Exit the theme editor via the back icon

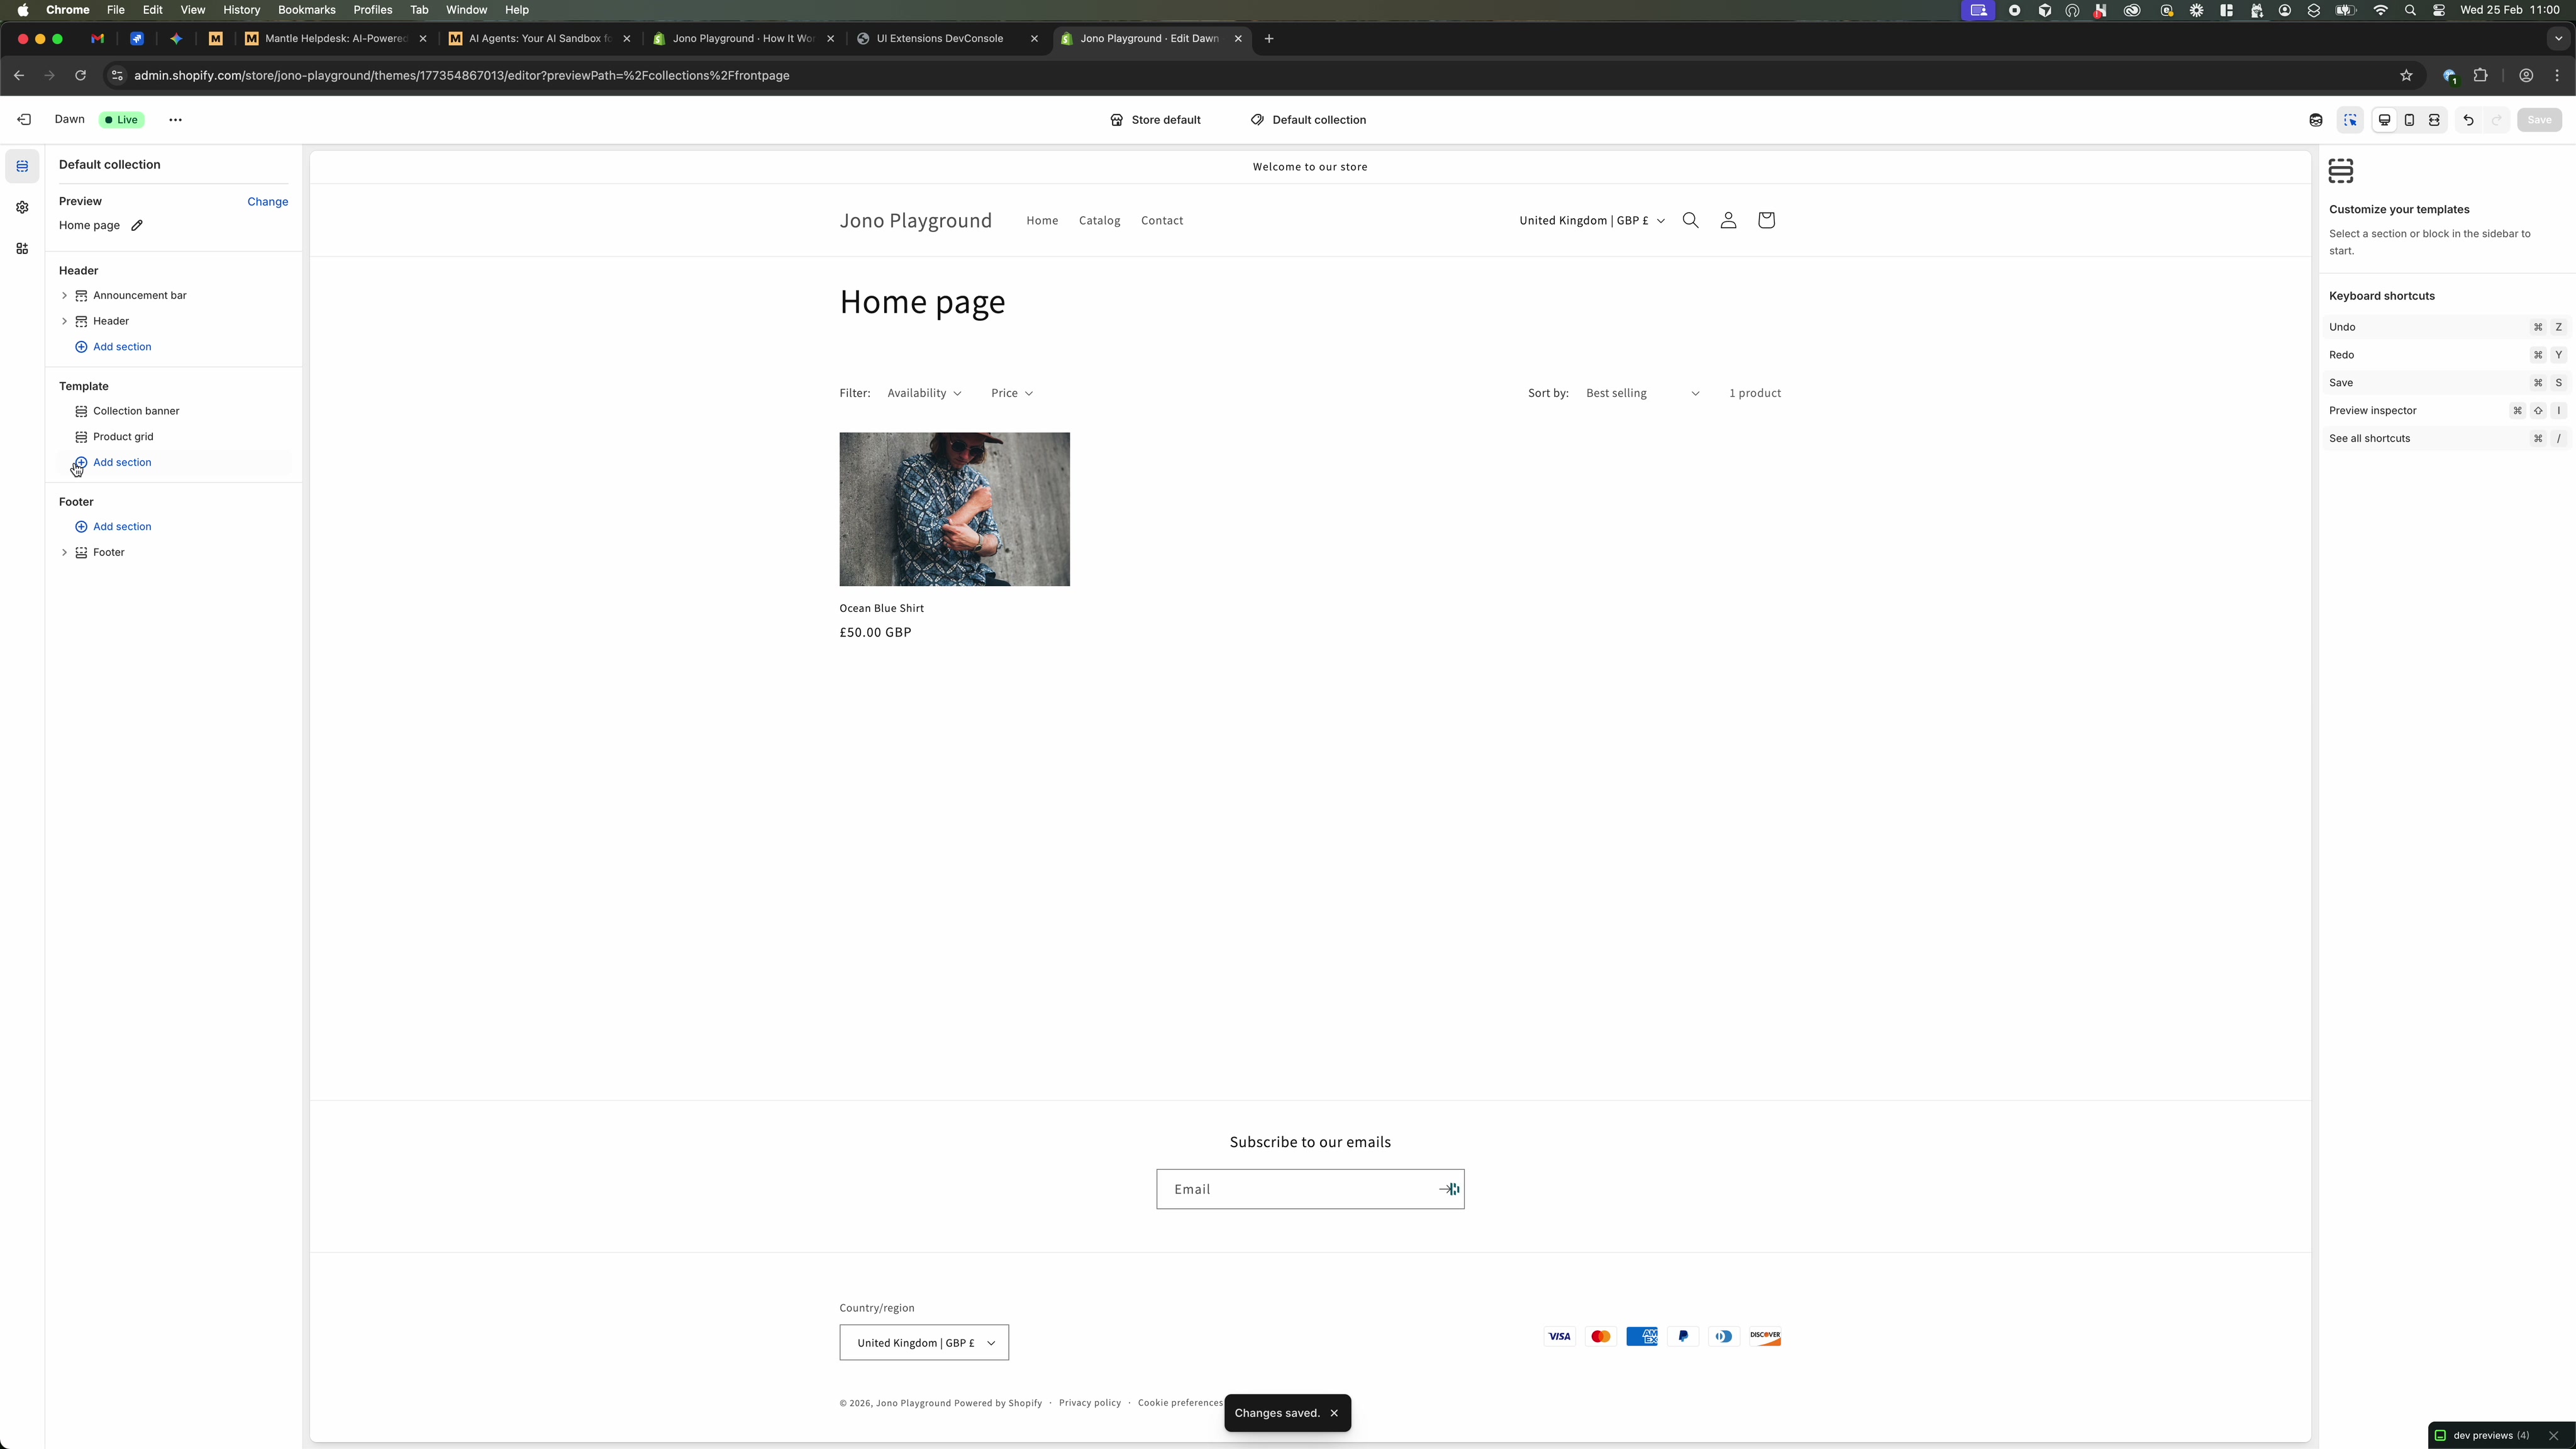[24, 119]
